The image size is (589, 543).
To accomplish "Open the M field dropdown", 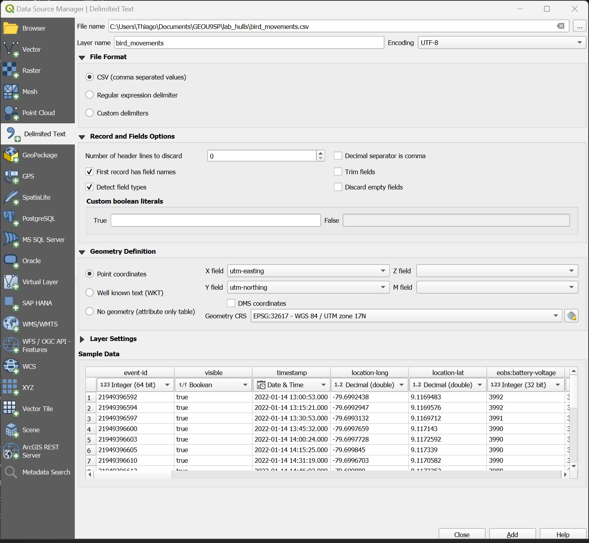I will (x=497, y=287).
